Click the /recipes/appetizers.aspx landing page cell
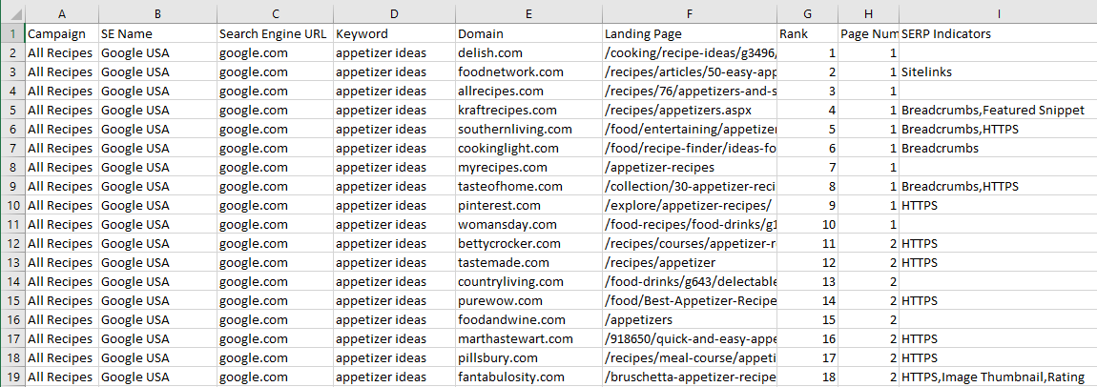 690,111
